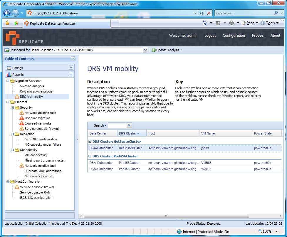Collapse the Connectivity folder node
287x237 pixels.
tap(13, 150)
